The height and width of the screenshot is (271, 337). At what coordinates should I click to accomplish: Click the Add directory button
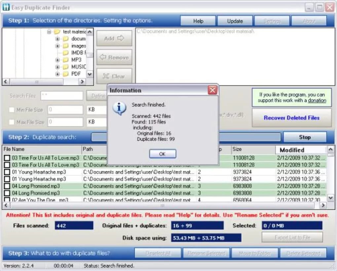(114, 38)
